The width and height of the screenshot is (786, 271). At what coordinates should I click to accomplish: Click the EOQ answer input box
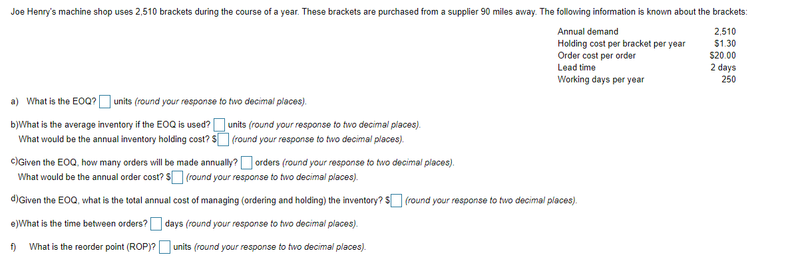[105, 102]
